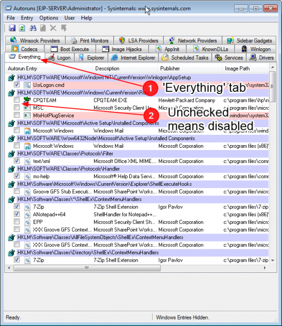
Task: Switch to the Internet Explorer tab
Action: [133, 58]
